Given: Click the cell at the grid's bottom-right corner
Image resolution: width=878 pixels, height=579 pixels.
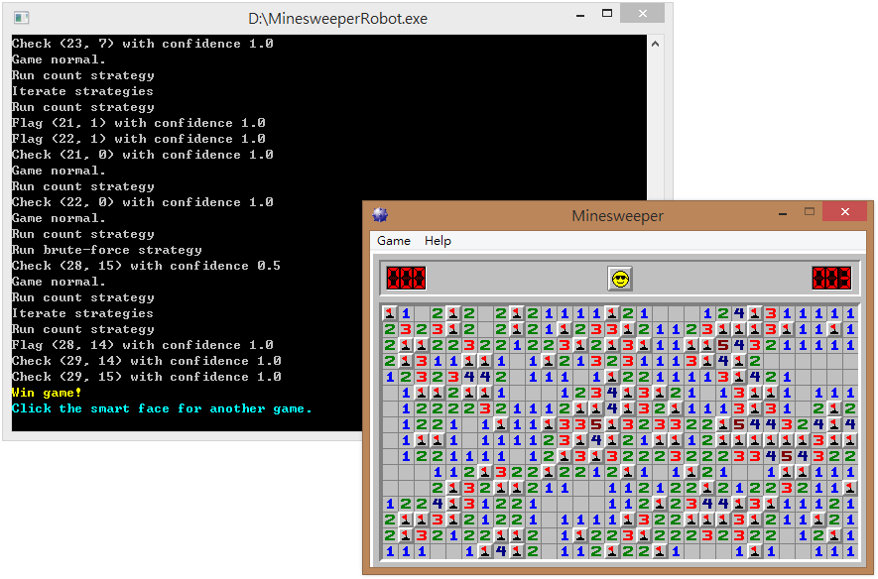Looking at the screenshot, I should [x=850, y=551].
